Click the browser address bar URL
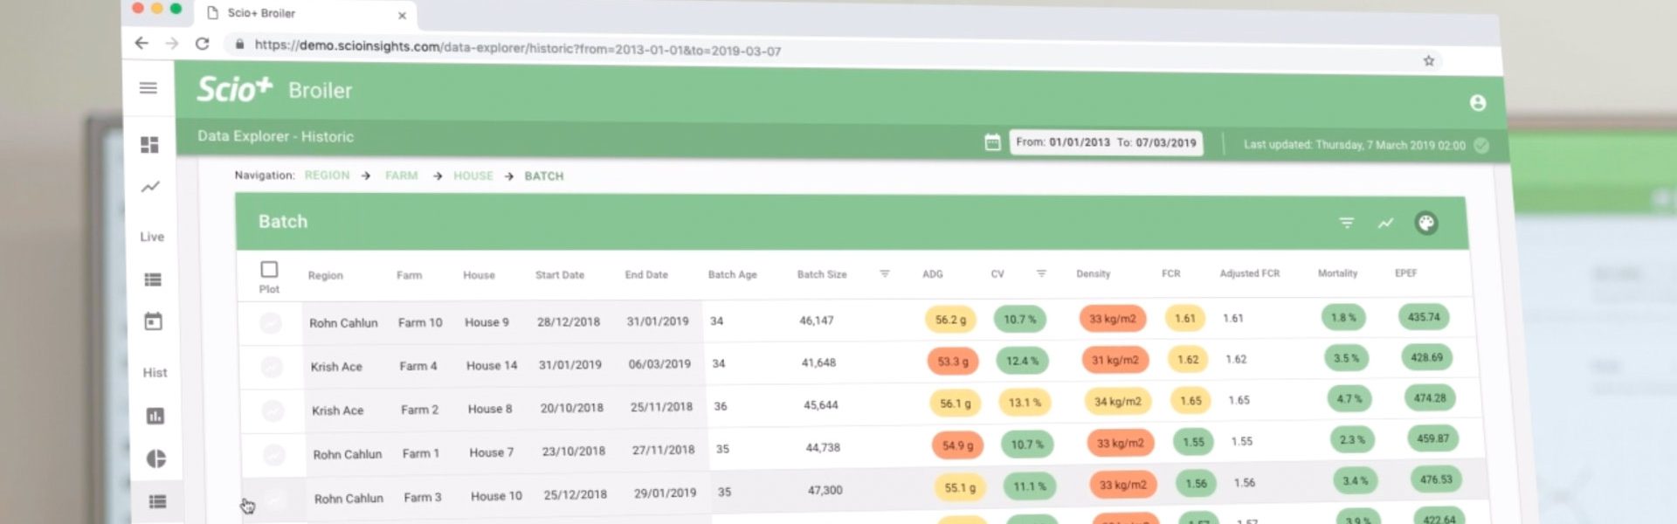Screen dimensions: 1677x524 [518, 48]
